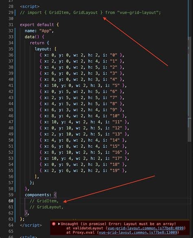
Task: Click the layout item with i: "1"
Action: [x=82, y=61]
